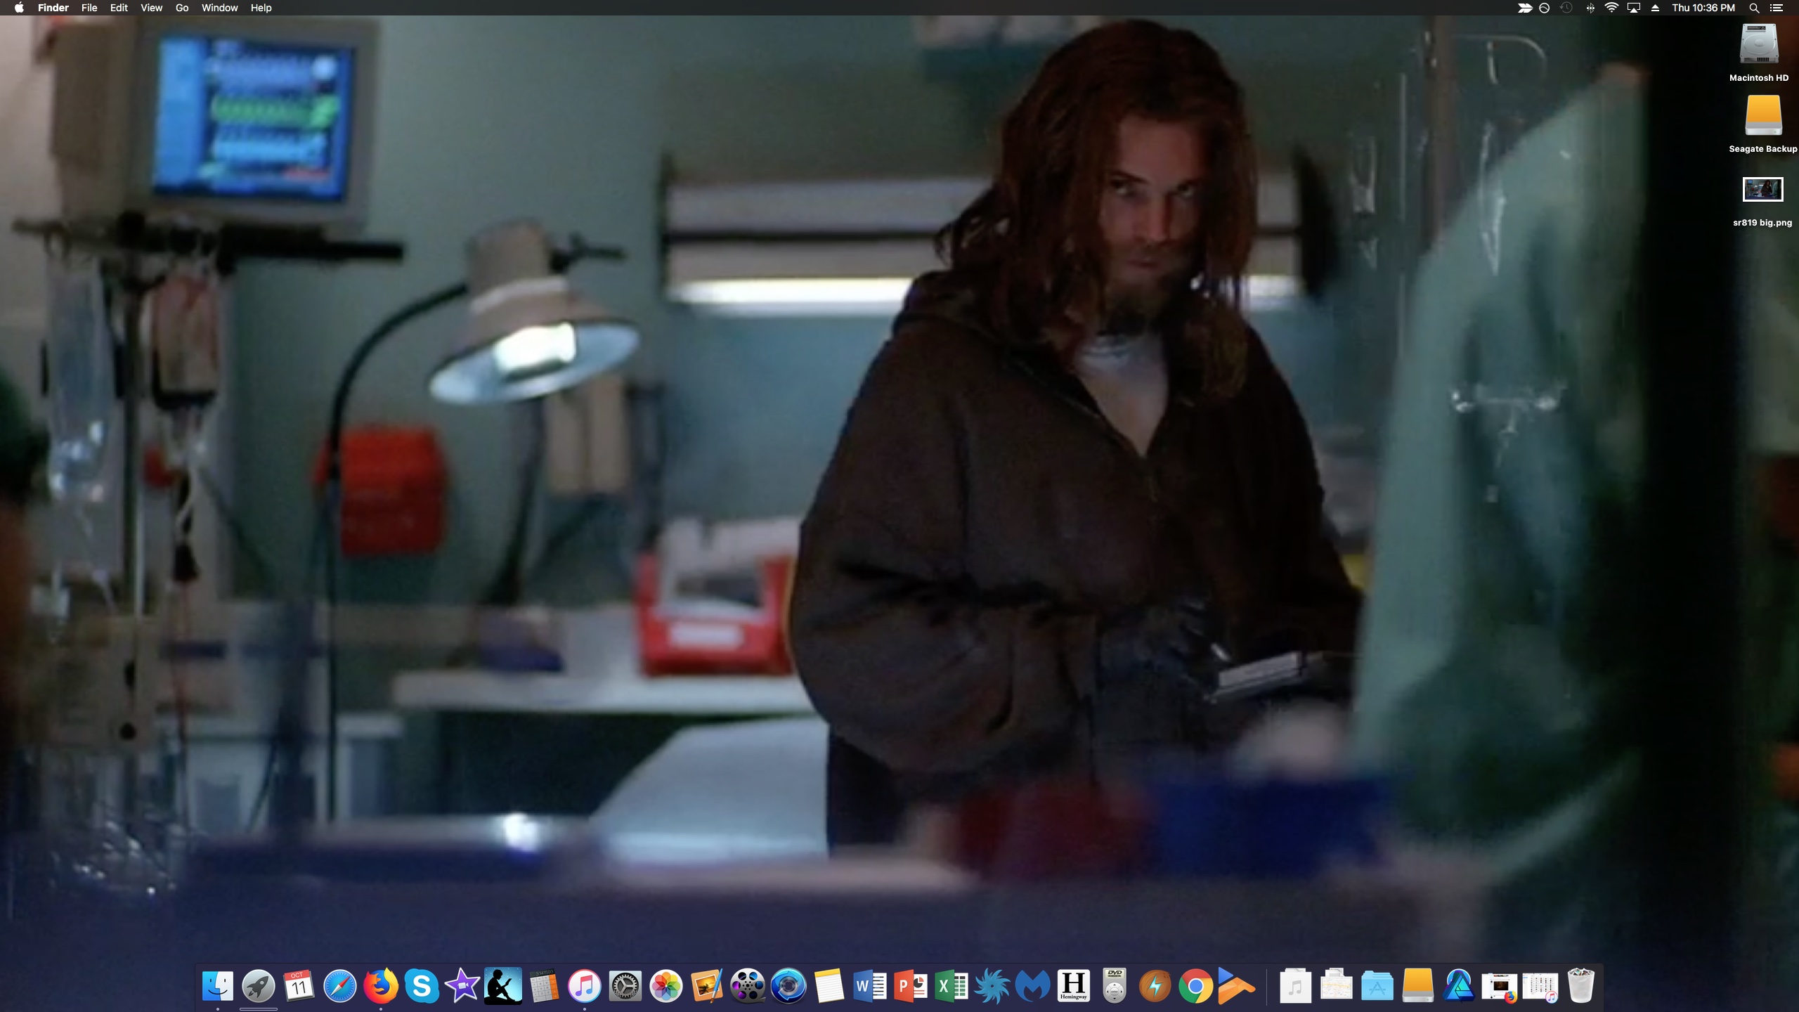Image resolution: width=1799 pixels, height=1012 pixels.
Task: Open the Help menu
Action: (x=261, y=8)
